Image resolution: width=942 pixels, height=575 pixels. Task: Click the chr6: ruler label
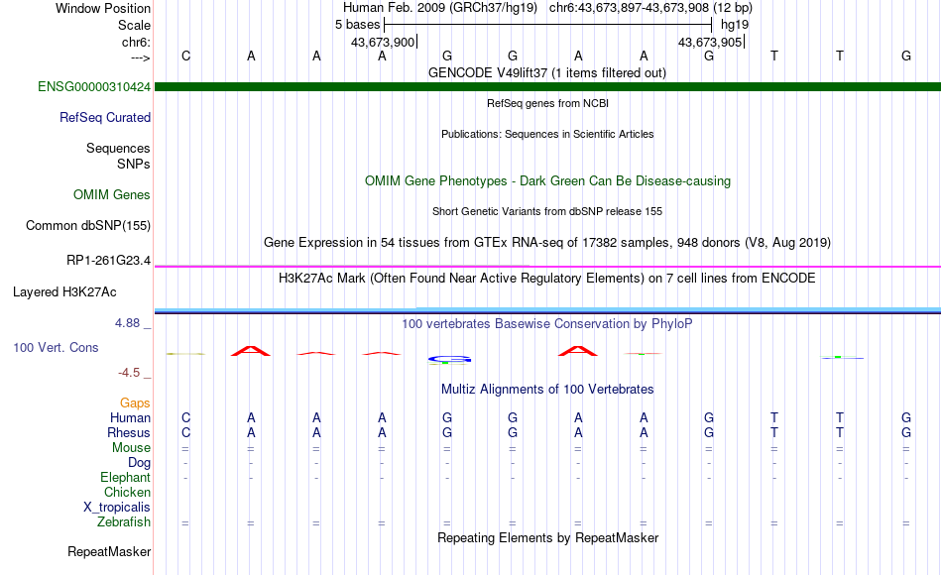(x=136, y=42)
